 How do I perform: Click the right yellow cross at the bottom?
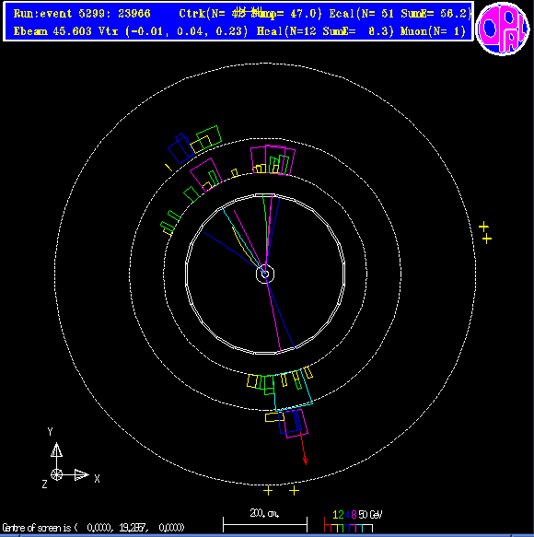pos(294,491)
